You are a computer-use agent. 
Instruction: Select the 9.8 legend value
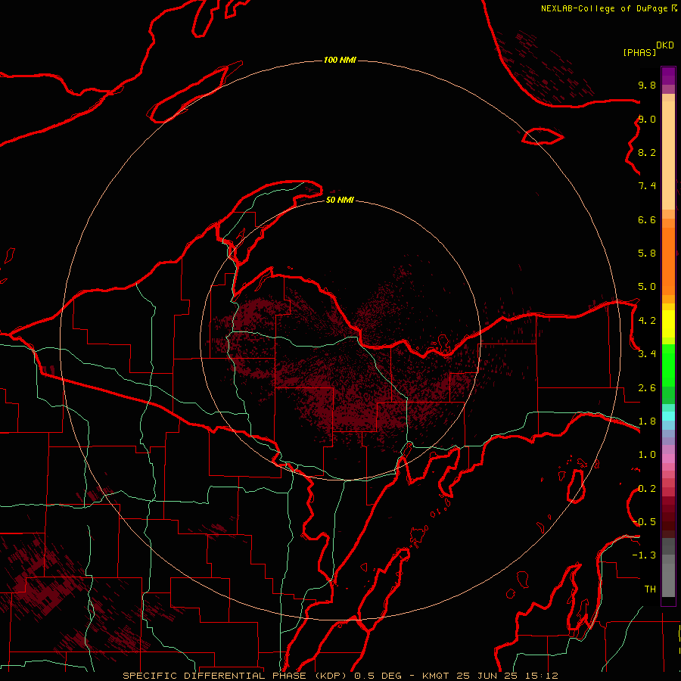coord(647,85)
